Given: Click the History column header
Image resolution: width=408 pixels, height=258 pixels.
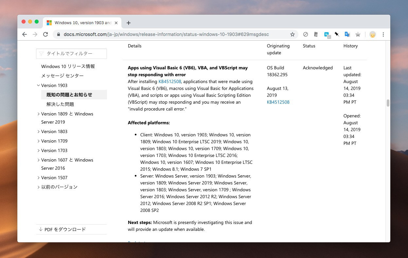Looking at the screenshot, I should point(350,46).
